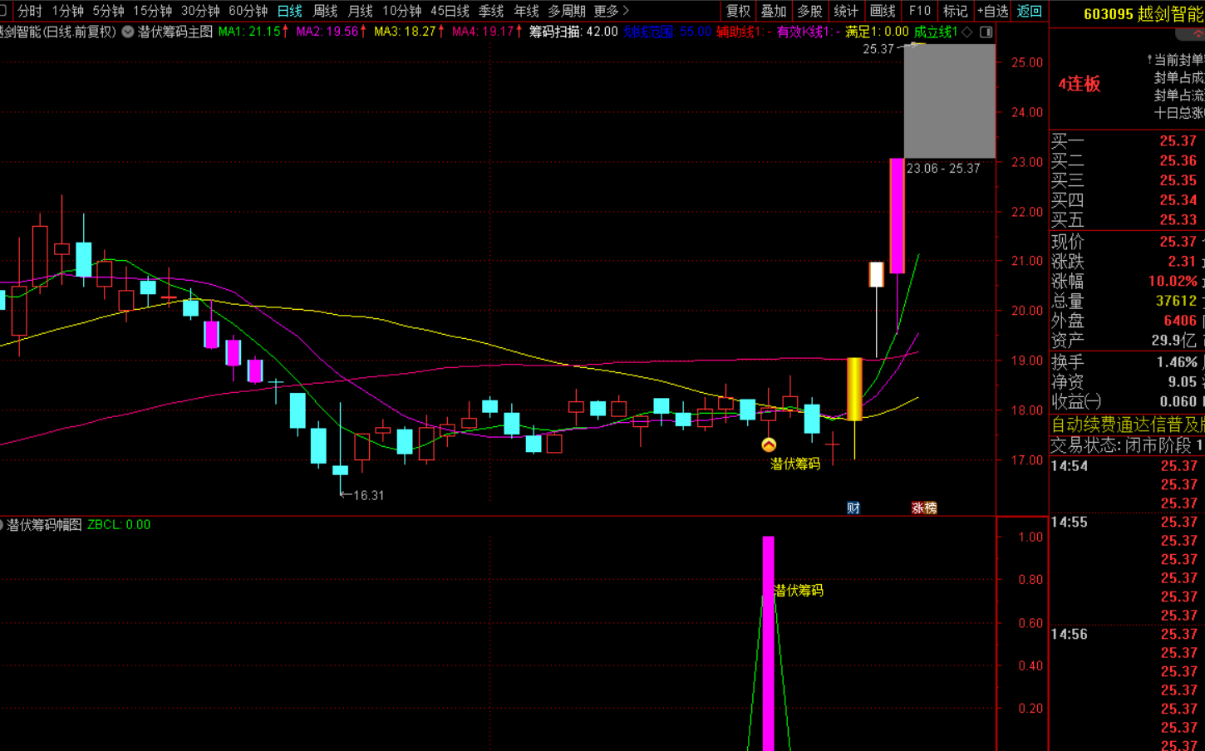Open the 画线 drawing tools
Screen dimensions: 1205x751
883,11
